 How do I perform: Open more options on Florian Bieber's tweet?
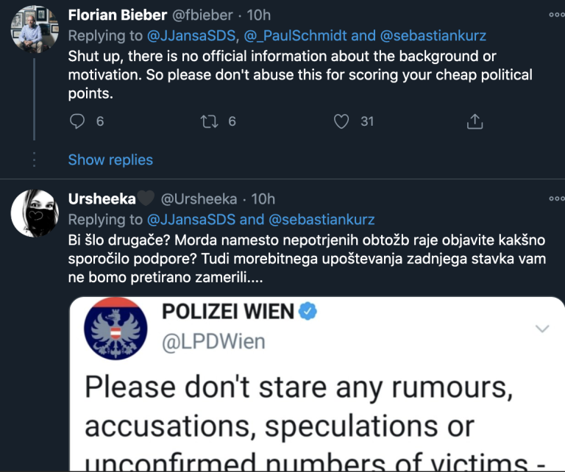[x=556, y=15]
